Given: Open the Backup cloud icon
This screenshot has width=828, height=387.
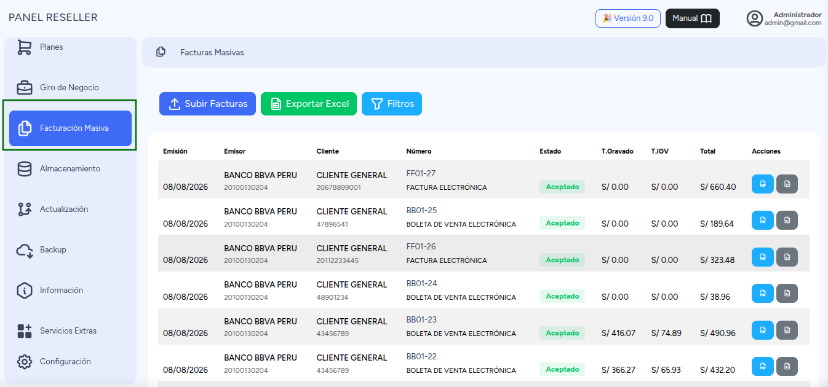Looking at the screenshot, I should click(24, 250).
